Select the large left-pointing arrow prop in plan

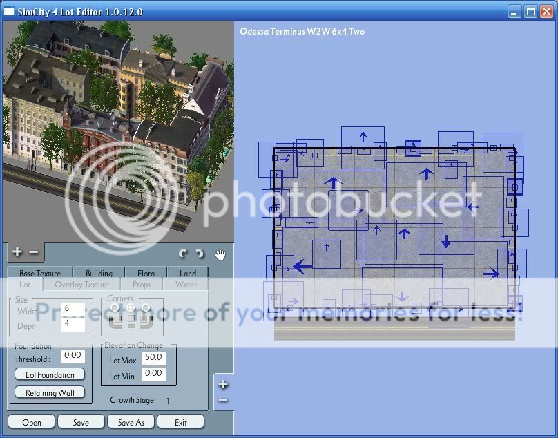point(303,266)
